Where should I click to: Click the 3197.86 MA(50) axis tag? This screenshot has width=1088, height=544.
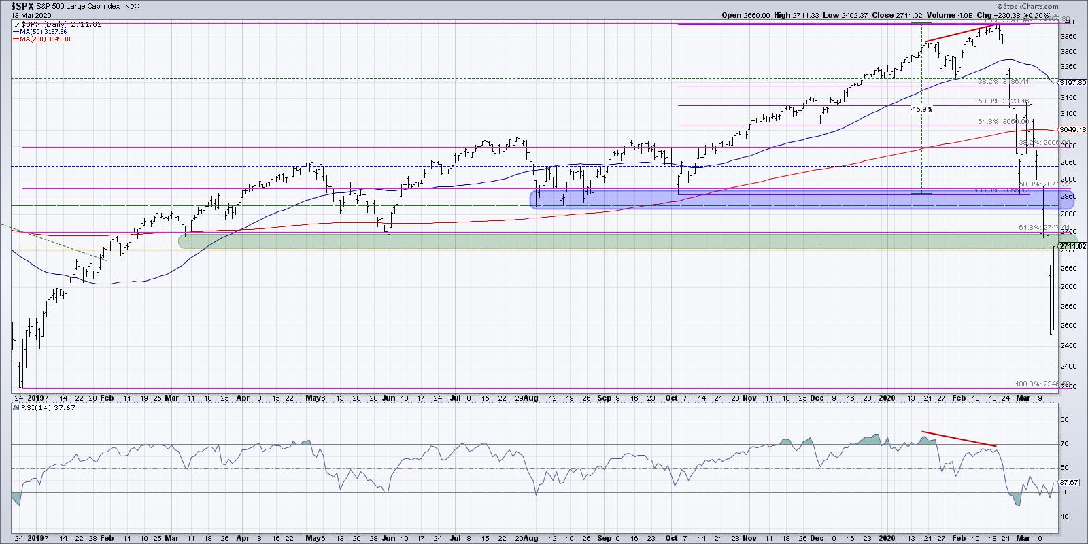pos(1072,83)
